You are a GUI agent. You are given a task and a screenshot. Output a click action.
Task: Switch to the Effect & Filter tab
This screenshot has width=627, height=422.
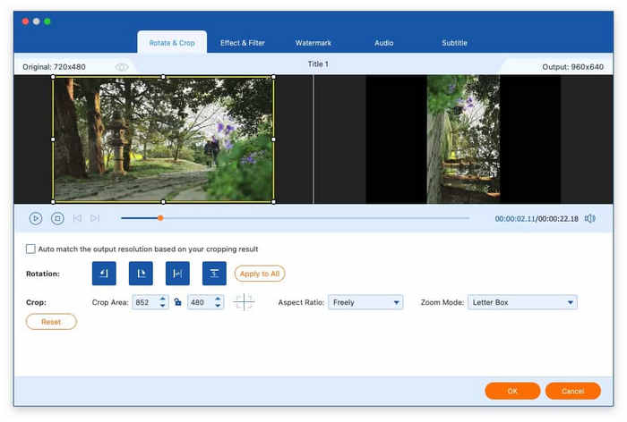(x=242, y=43)
